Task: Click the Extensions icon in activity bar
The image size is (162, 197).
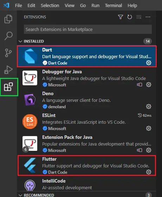Action: pyautogui.click(x=8, y=87)
